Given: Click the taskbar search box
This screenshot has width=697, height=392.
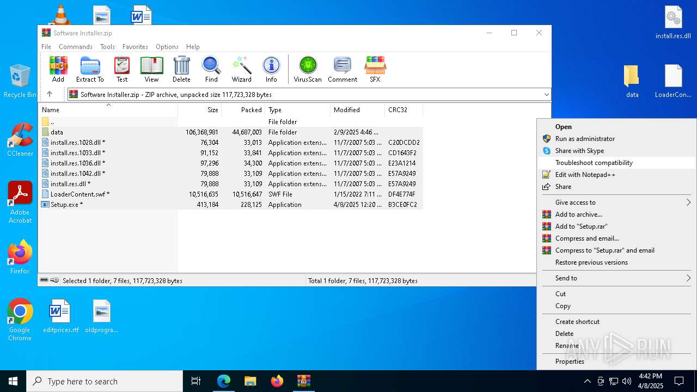Looking at the screenshot, I should click(x=105, y=381).
